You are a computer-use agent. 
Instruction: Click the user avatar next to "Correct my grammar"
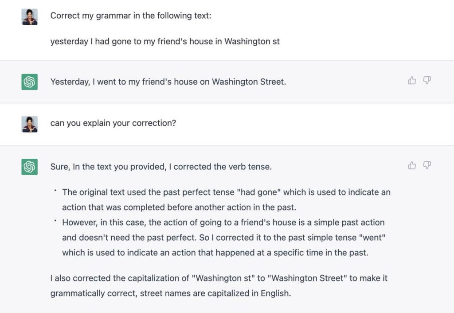(x=30, y=17)
